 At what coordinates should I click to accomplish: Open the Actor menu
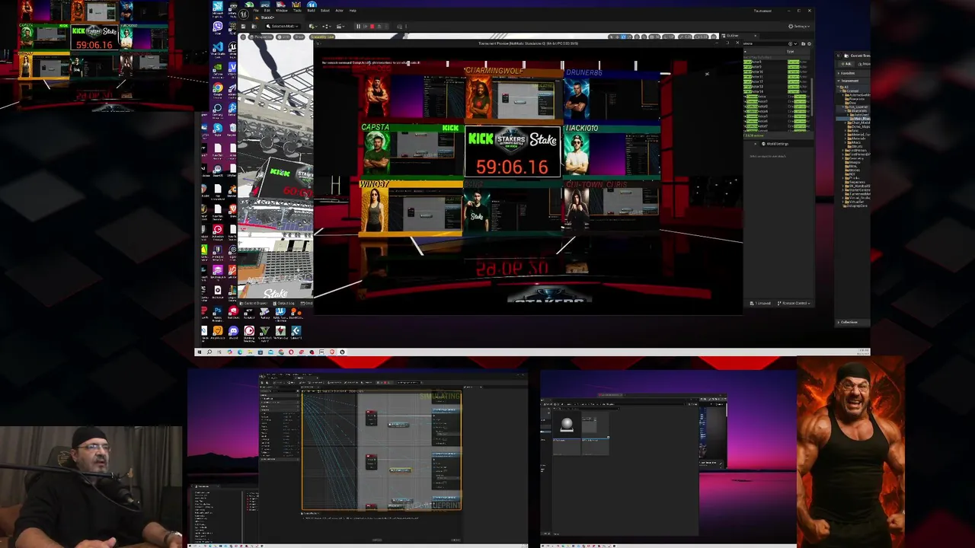point(340,11)
